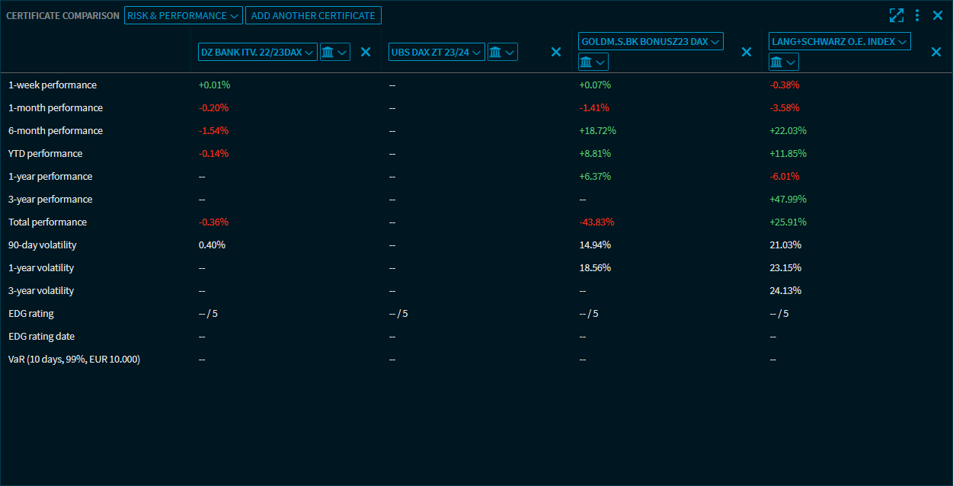Click the 1-week performance row label
Screen dimensions: 953x486
click(53, 85)
